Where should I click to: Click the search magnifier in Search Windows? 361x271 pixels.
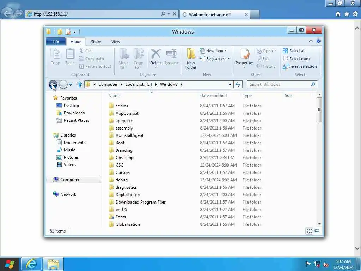click(x=313, y=84)
